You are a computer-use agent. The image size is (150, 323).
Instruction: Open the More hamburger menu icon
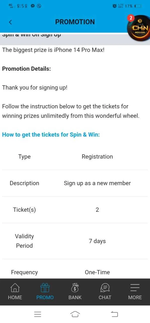point(135,287)
